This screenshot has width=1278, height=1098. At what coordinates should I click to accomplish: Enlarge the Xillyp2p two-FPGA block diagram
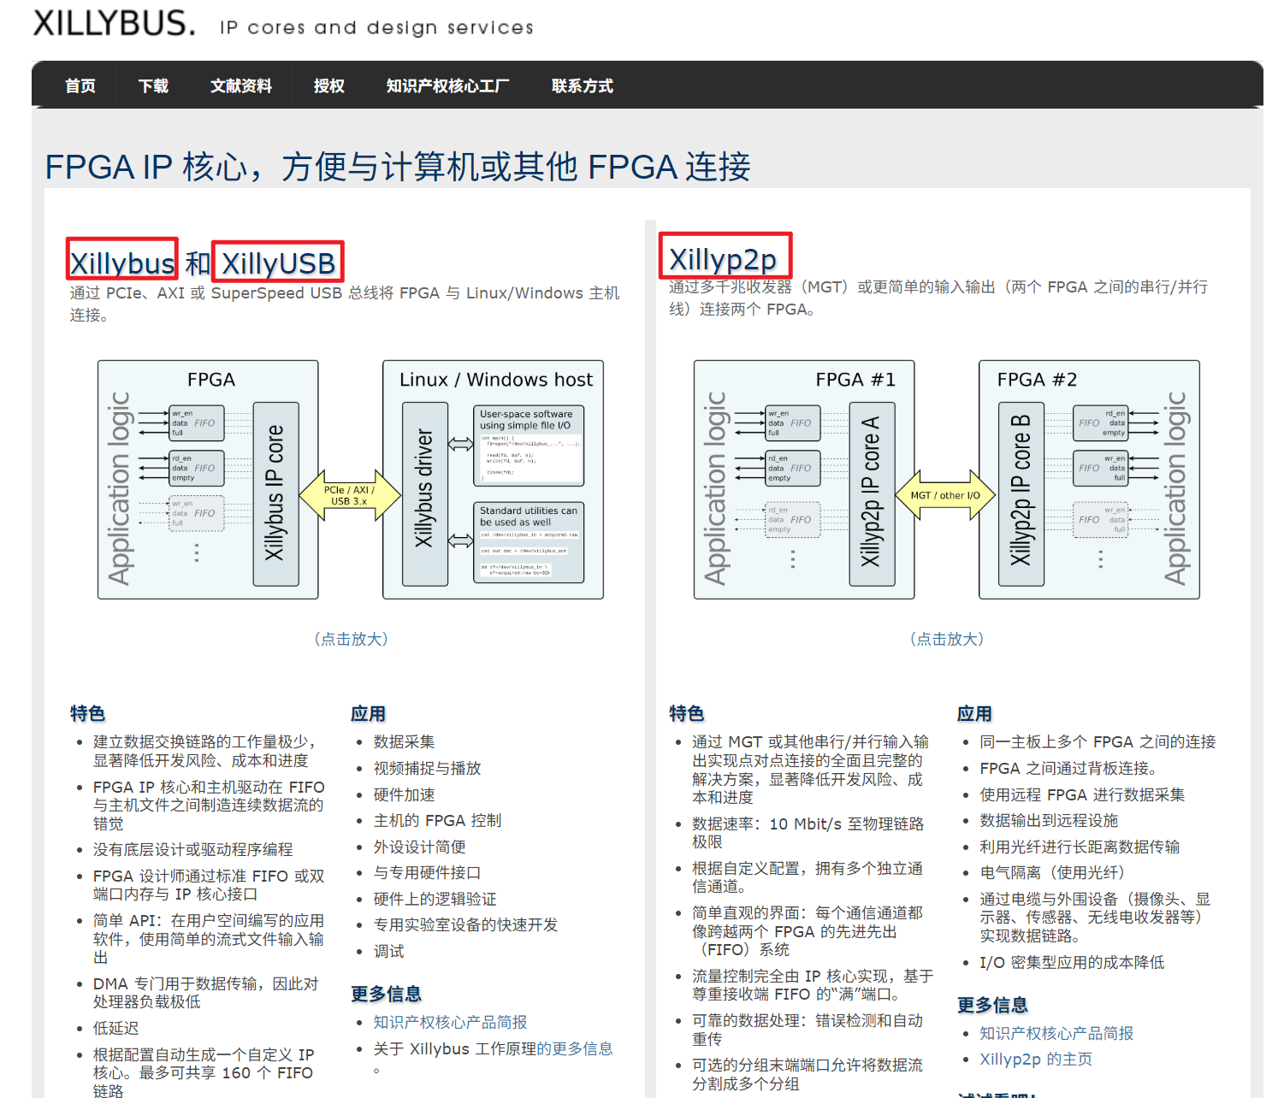coord(947,480)
